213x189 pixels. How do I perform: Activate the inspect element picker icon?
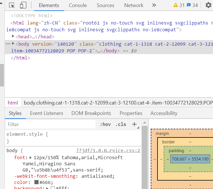pos(12,5)
